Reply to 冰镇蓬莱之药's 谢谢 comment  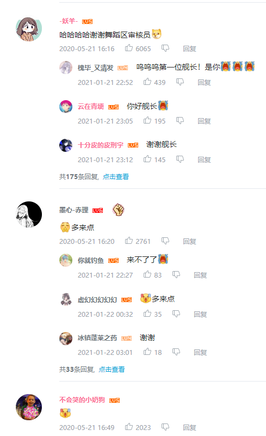[200, 353]
